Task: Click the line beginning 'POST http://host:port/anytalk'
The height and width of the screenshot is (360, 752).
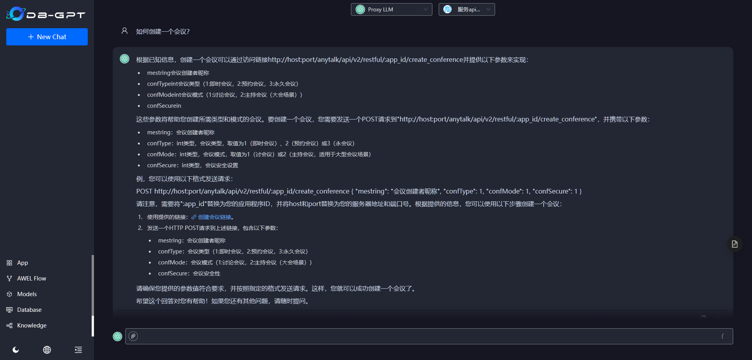Action: click(x=359, y=191)
